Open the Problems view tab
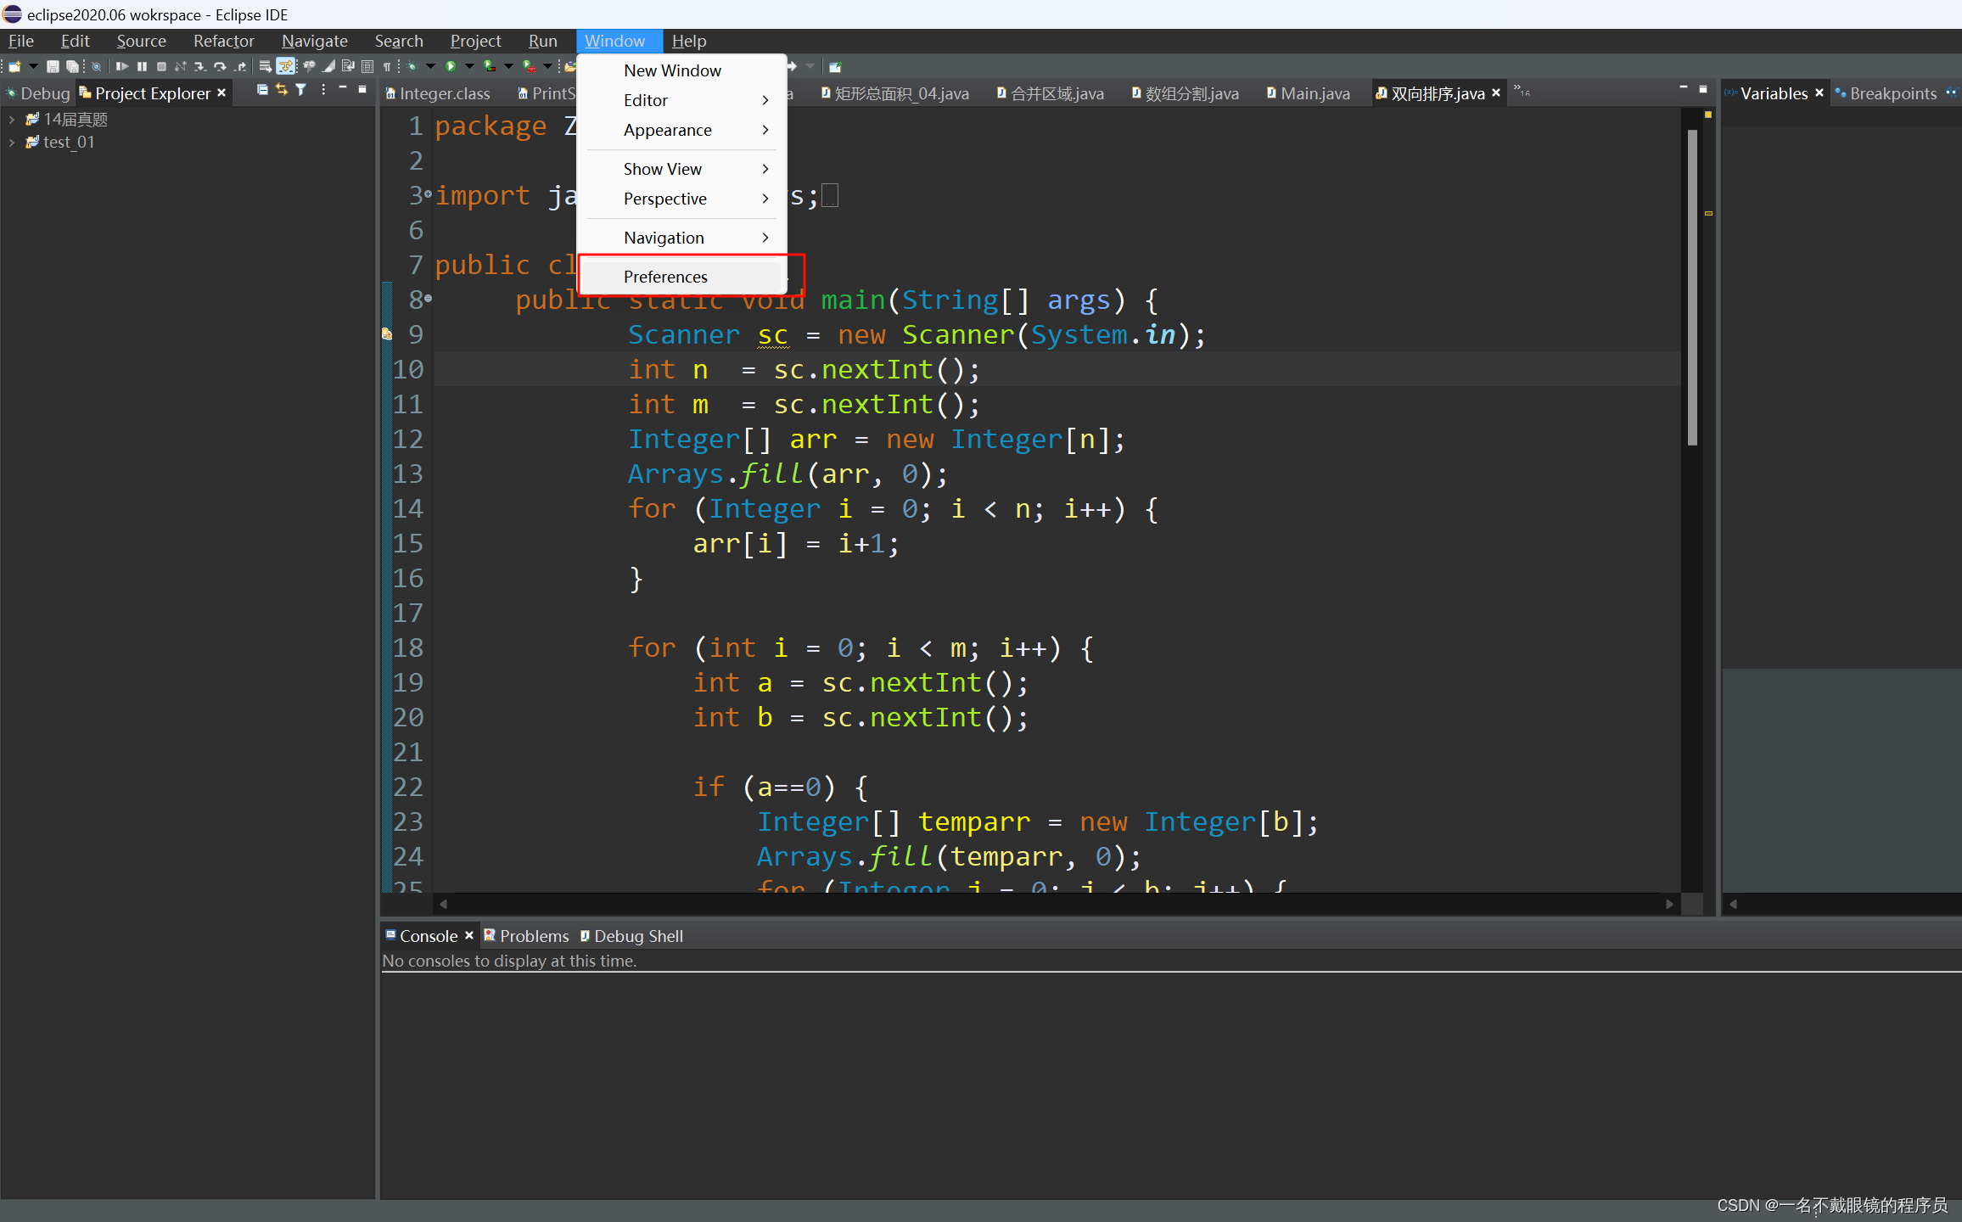The height and width of the screenshot is (1222, 1962). pyautogui.click(x=533, y=936)
